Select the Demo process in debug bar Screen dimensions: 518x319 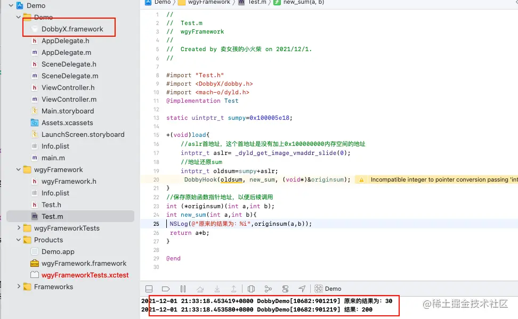(x=328, y=289)
